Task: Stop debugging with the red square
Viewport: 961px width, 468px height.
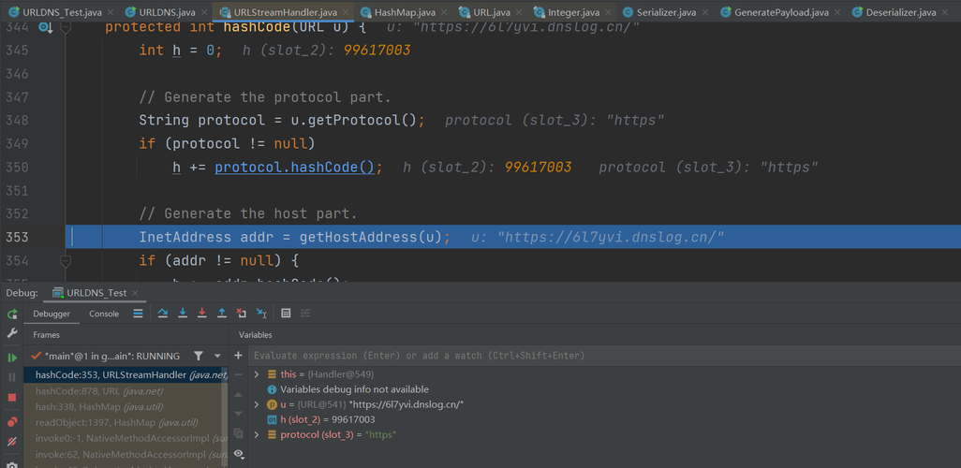Action: (12, 398)
